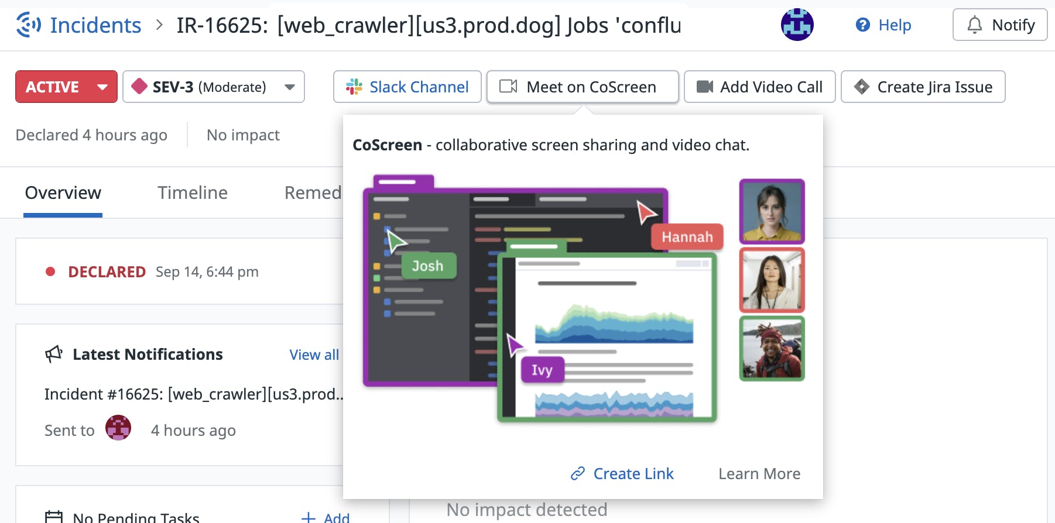Click the No impact text
Screen dimensions: 1055x523
(243, 135)
